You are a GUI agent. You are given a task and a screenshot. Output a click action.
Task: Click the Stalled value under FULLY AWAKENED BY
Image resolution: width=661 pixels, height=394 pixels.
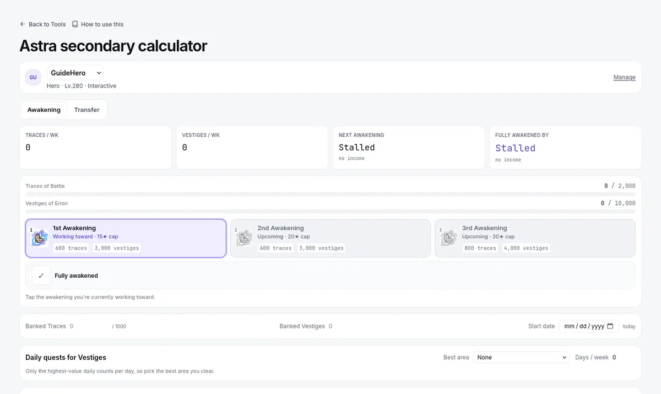[x=515, y=148]
